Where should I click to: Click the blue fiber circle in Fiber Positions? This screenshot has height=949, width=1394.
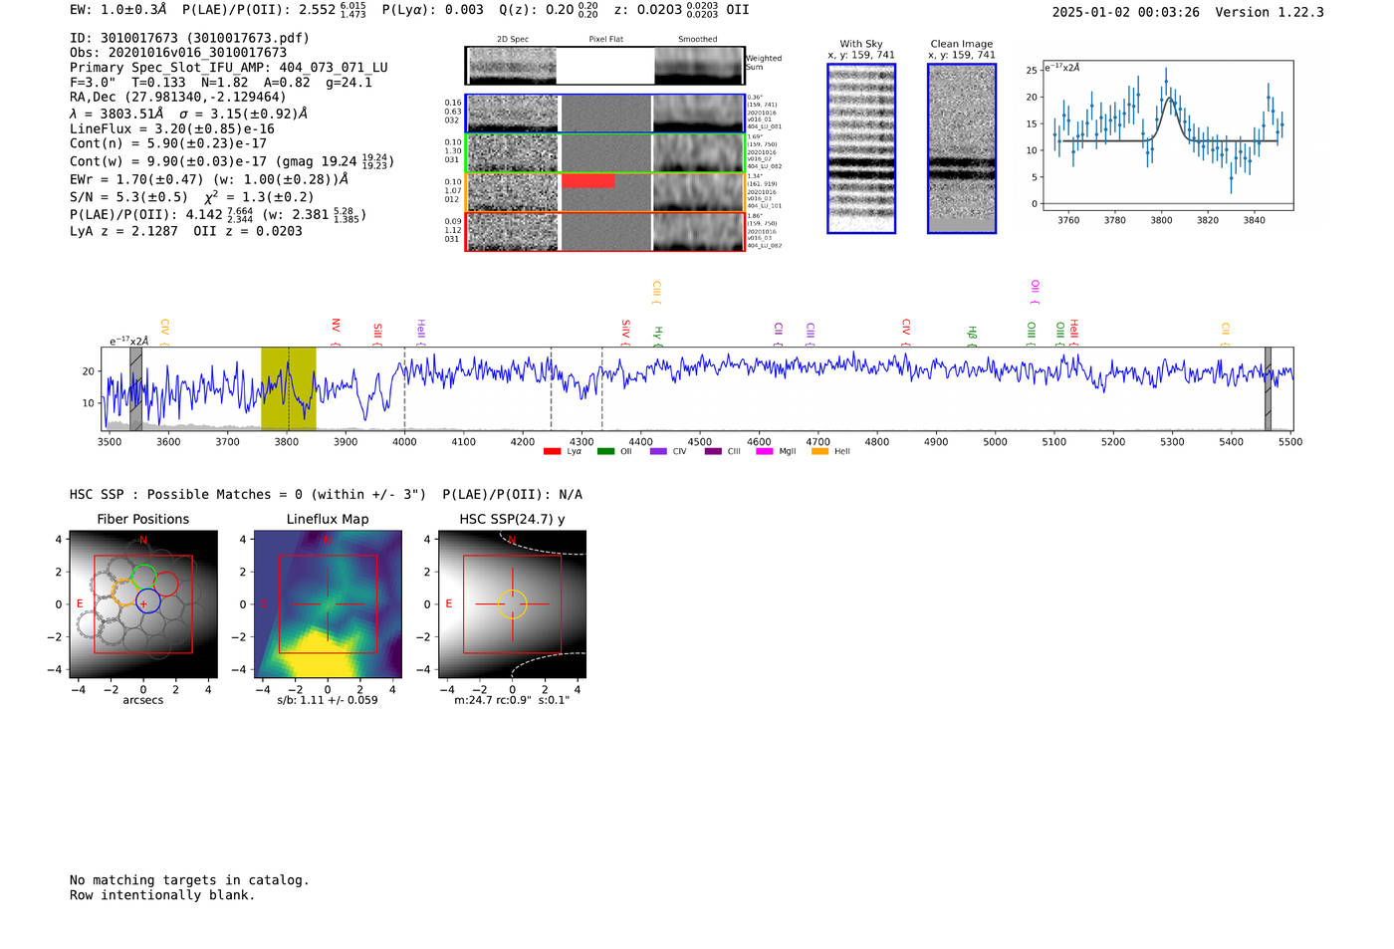pos(147,601)
